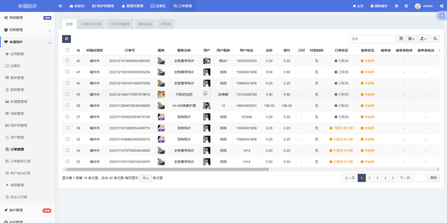This screenshot has height=223, width=447.
Task: Go to page 2 of results
Action: [x=369, y=178]
